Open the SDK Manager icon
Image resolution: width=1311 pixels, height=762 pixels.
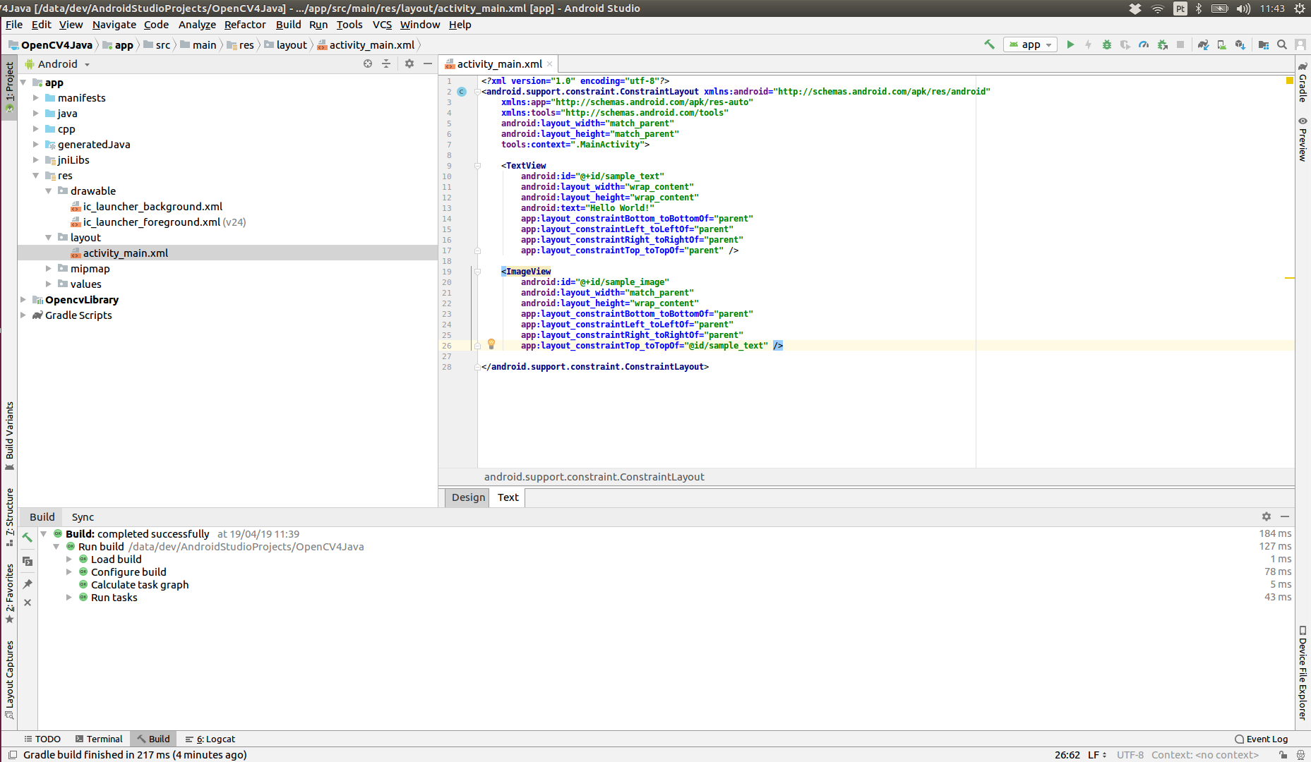[1240, 44]
